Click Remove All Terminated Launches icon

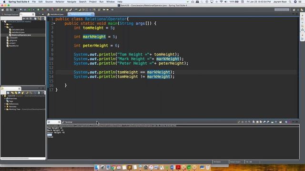click(250, 122)
